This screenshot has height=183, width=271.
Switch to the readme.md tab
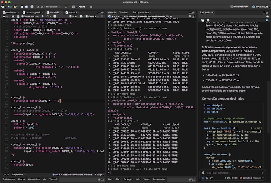tap(12, 12)
